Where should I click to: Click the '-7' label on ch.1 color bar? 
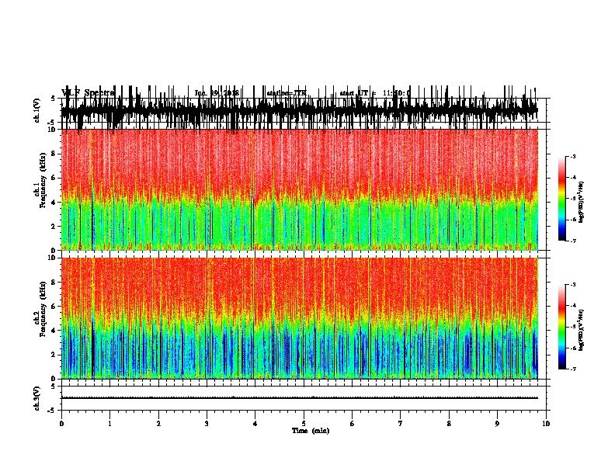(x=573, y=241)
